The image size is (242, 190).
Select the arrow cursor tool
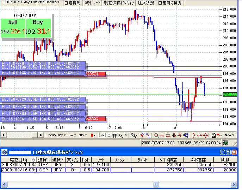click(x=134, y=135)
